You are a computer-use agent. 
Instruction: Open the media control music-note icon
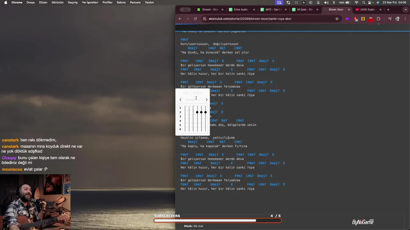(x=390, y=19)
